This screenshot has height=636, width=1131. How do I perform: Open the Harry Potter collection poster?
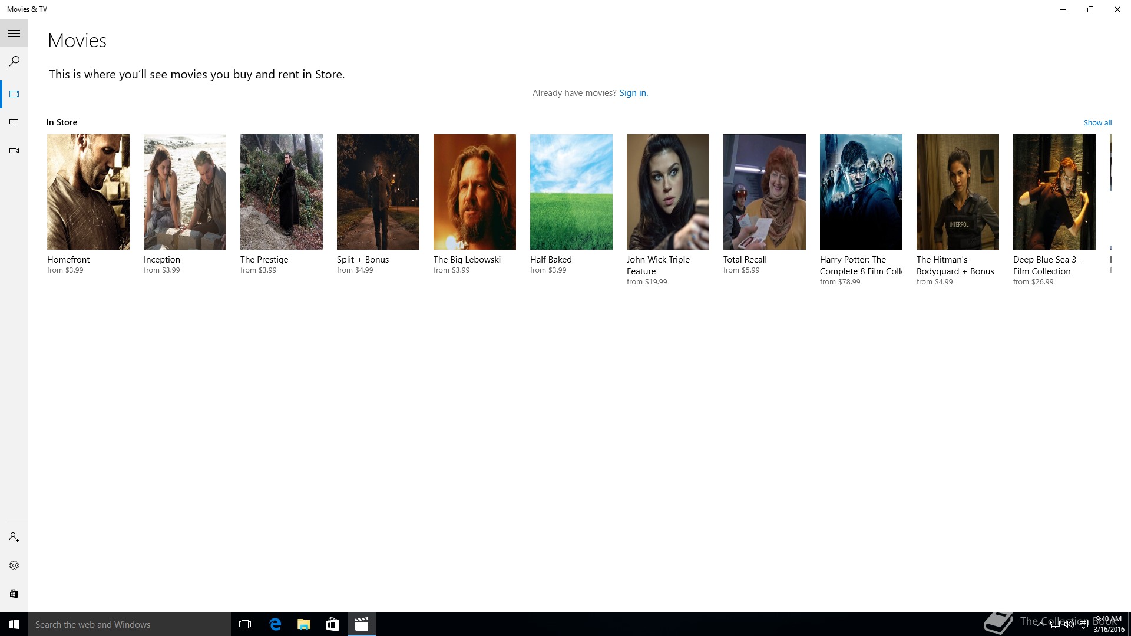click(861, 192)
